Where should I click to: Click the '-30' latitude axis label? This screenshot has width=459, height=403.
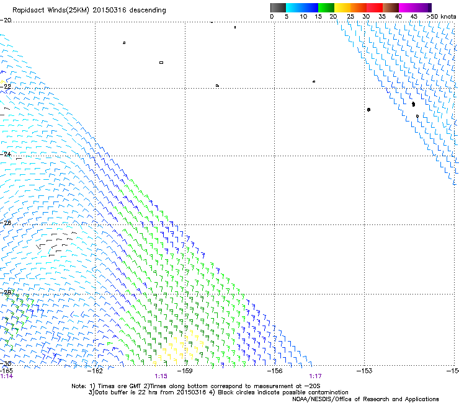click(x=6, y=363)
